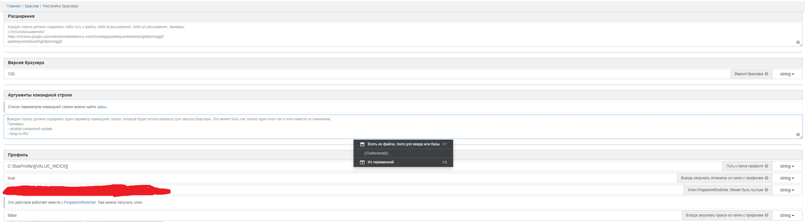805x222 pixels.
Task: Open 'string' dropdown for profile folder path
Action: 787,166
